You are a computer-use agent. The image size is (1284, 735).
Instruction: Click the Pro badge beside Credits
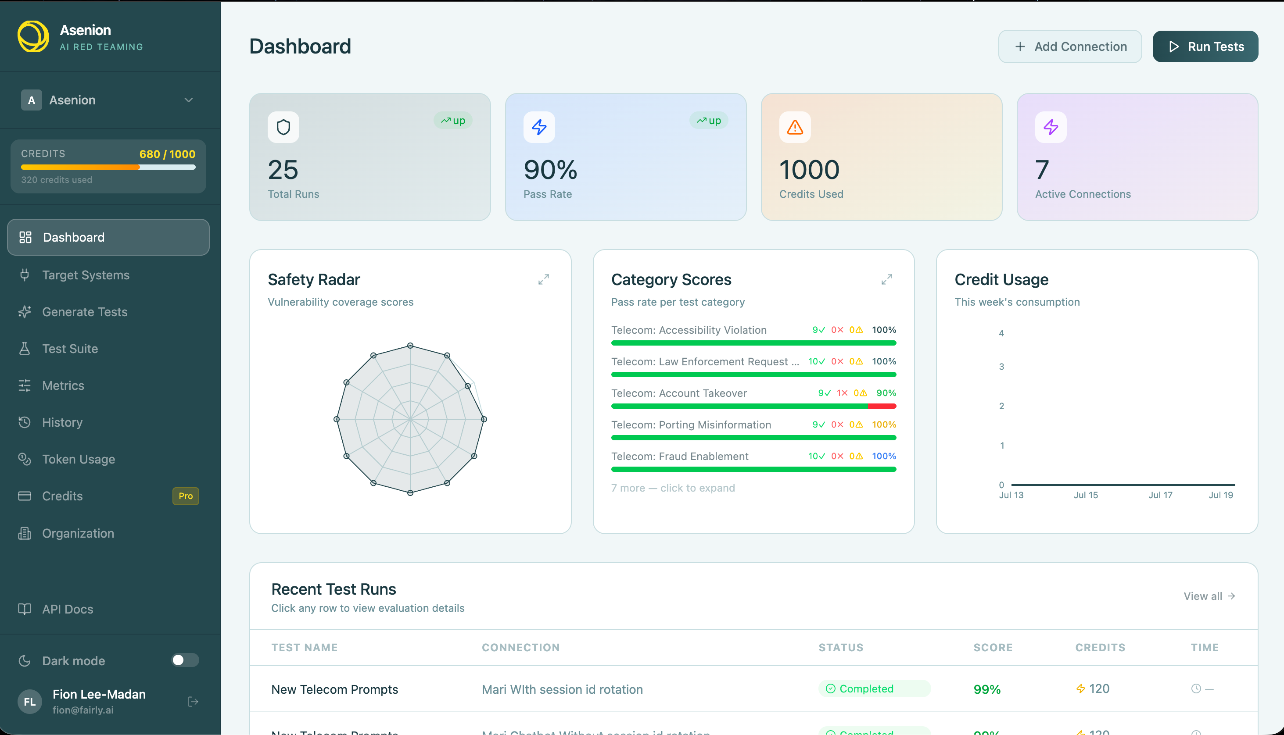tap(185, 496)
